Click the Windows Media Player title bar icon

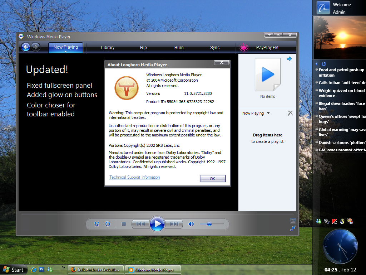[x=21, y=36]
